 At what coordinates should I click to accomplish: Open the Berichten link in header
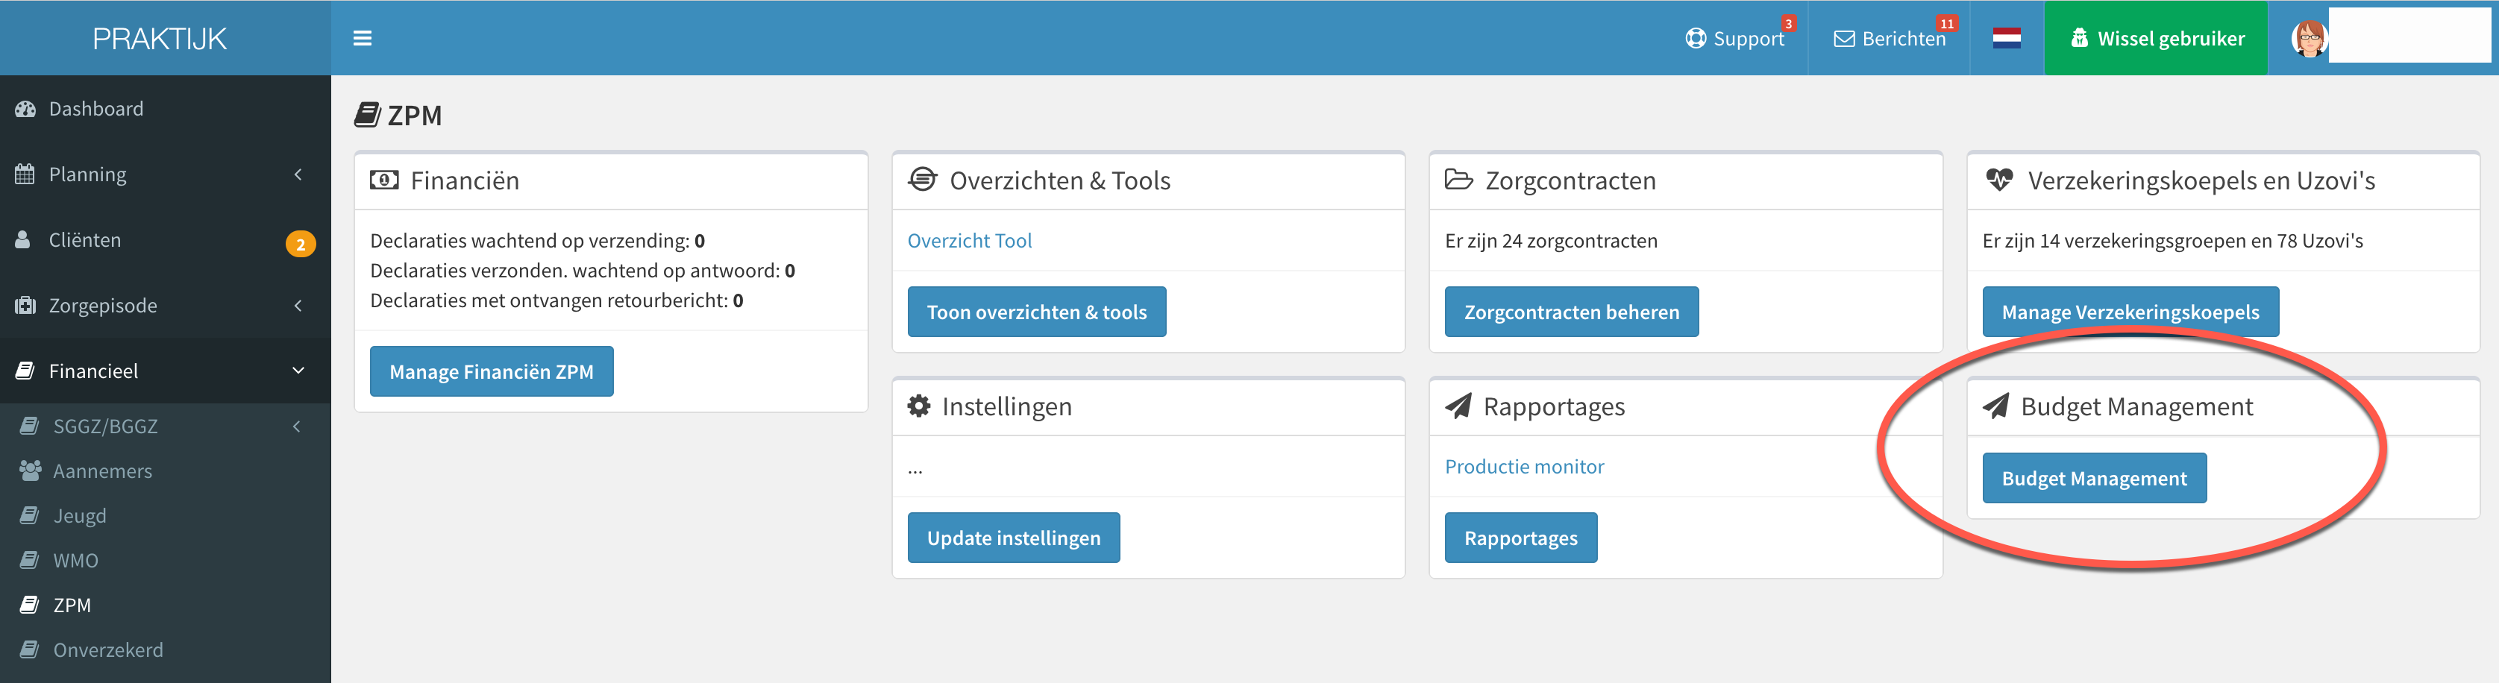click(x=1890, y=38)
